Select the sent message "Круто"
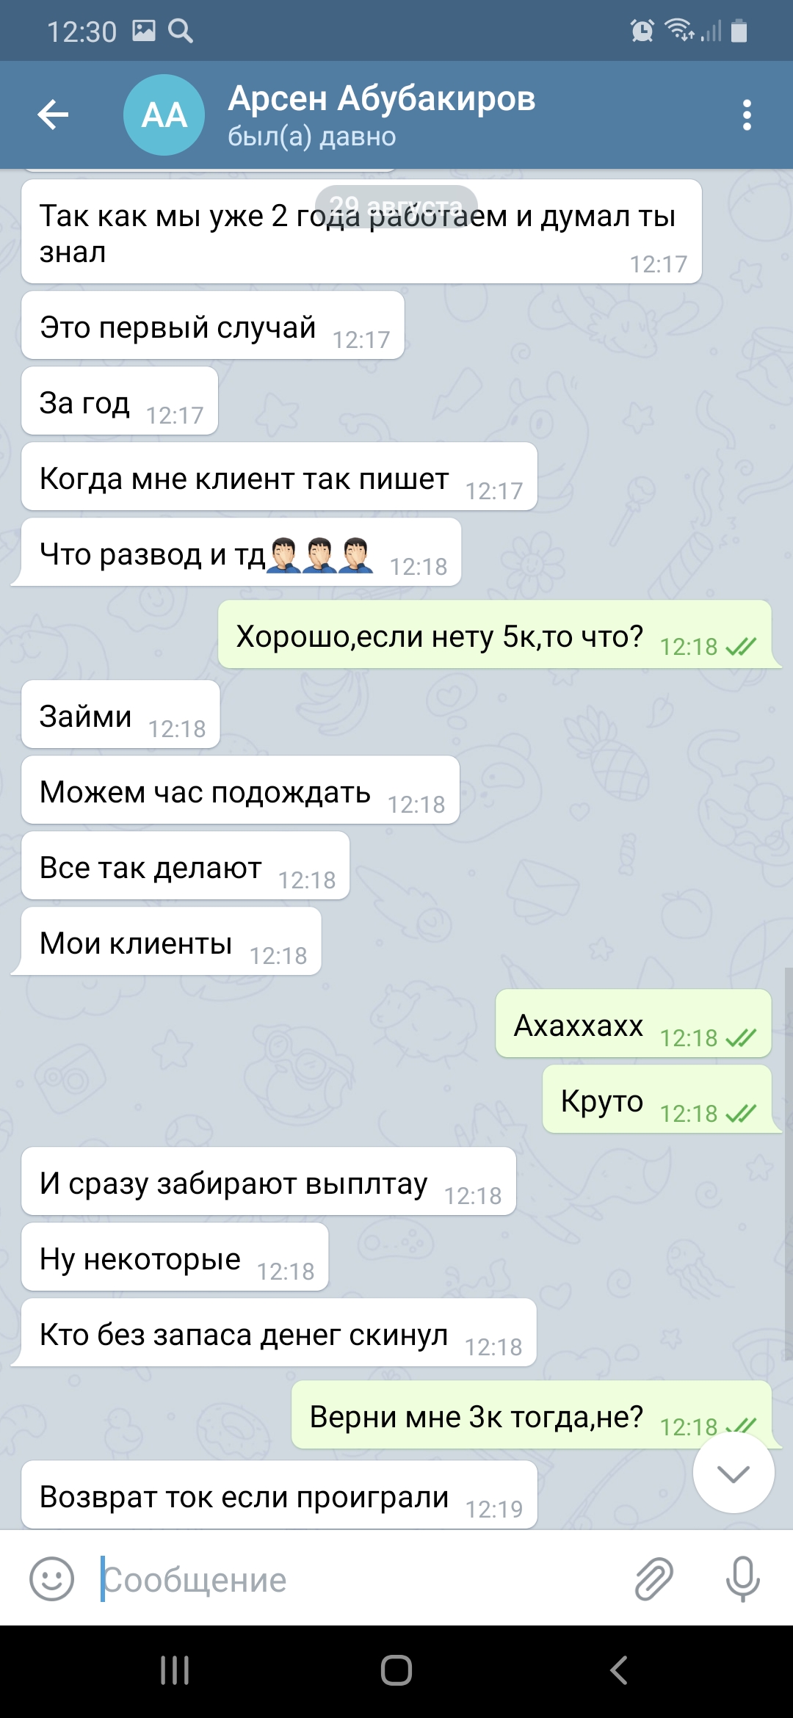The image size is (793, 1718). (x=659, y=1099)
